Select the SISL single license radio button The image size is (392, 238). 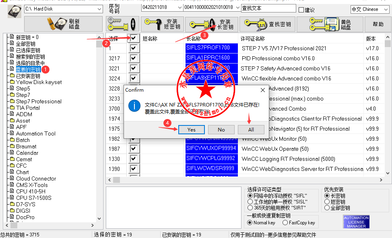click(x=250, y=201)
